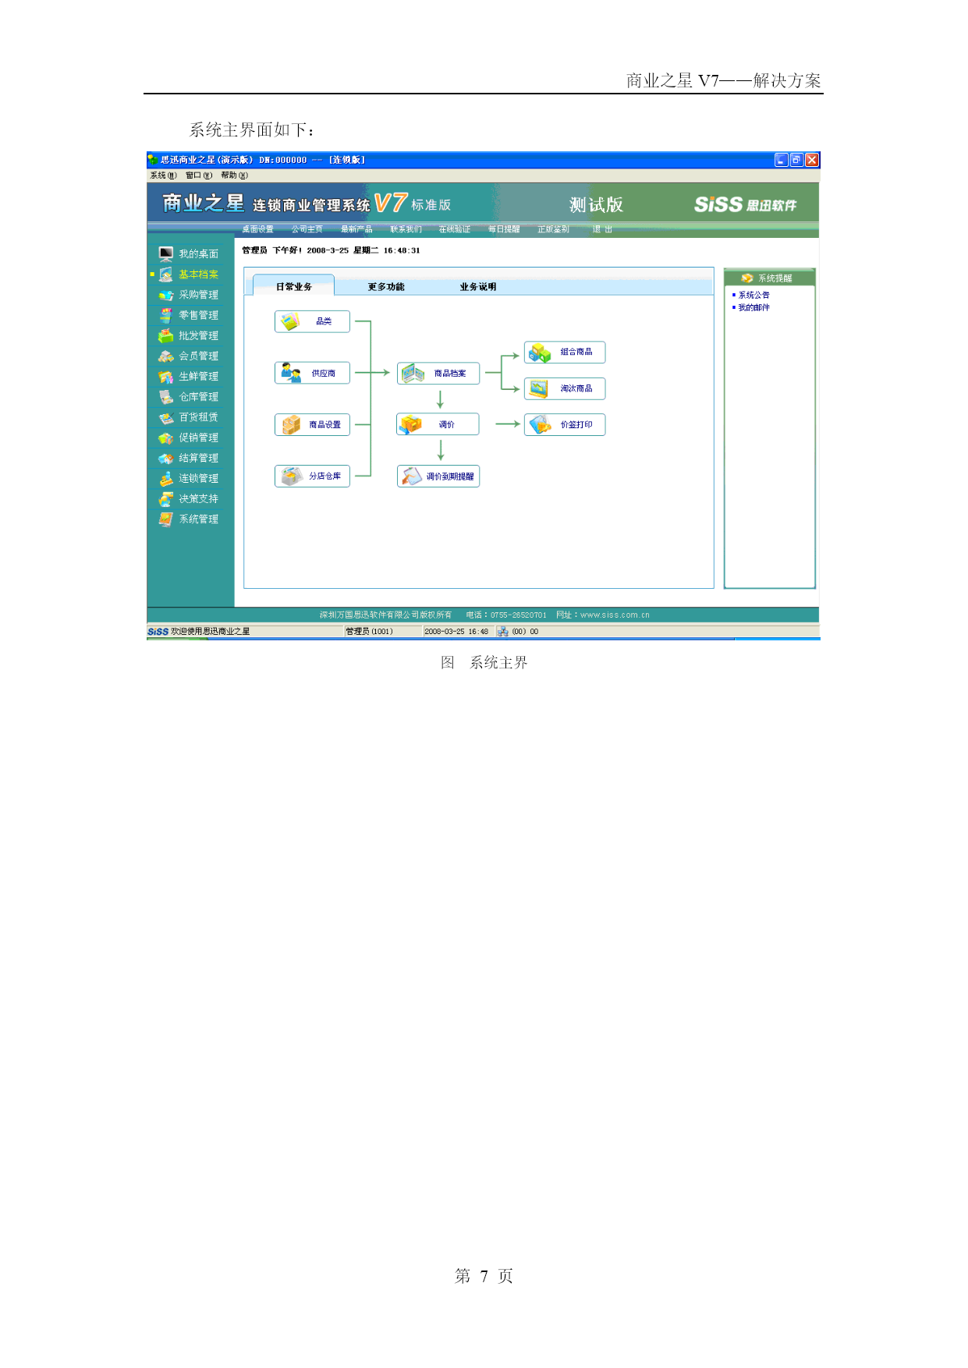The image size is (968, 1368).
Task: Open 生鲜管理 module icon
Action: click(166, 377)
